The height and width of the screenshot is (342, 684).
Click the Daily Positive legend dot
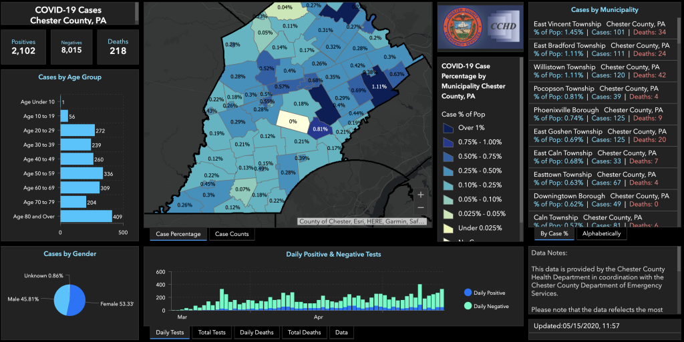[x=468, y=293]
